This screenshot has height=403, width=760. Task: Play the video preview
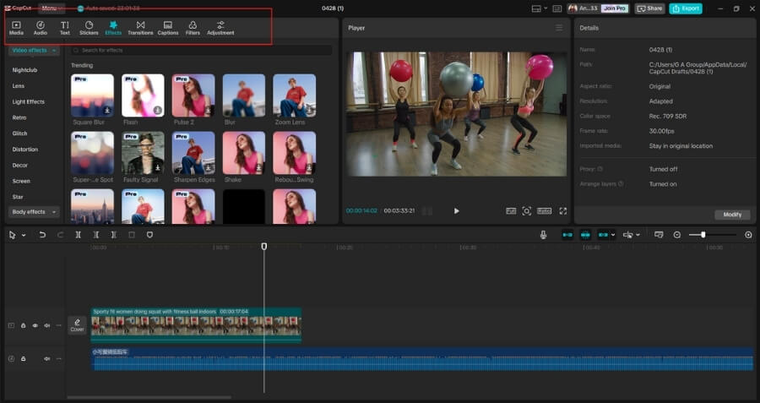(456, 211)
